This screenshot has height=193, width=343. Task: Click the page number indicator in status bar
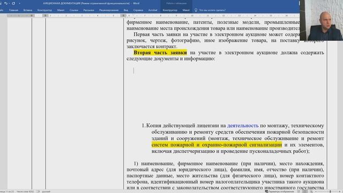(7, 191)
